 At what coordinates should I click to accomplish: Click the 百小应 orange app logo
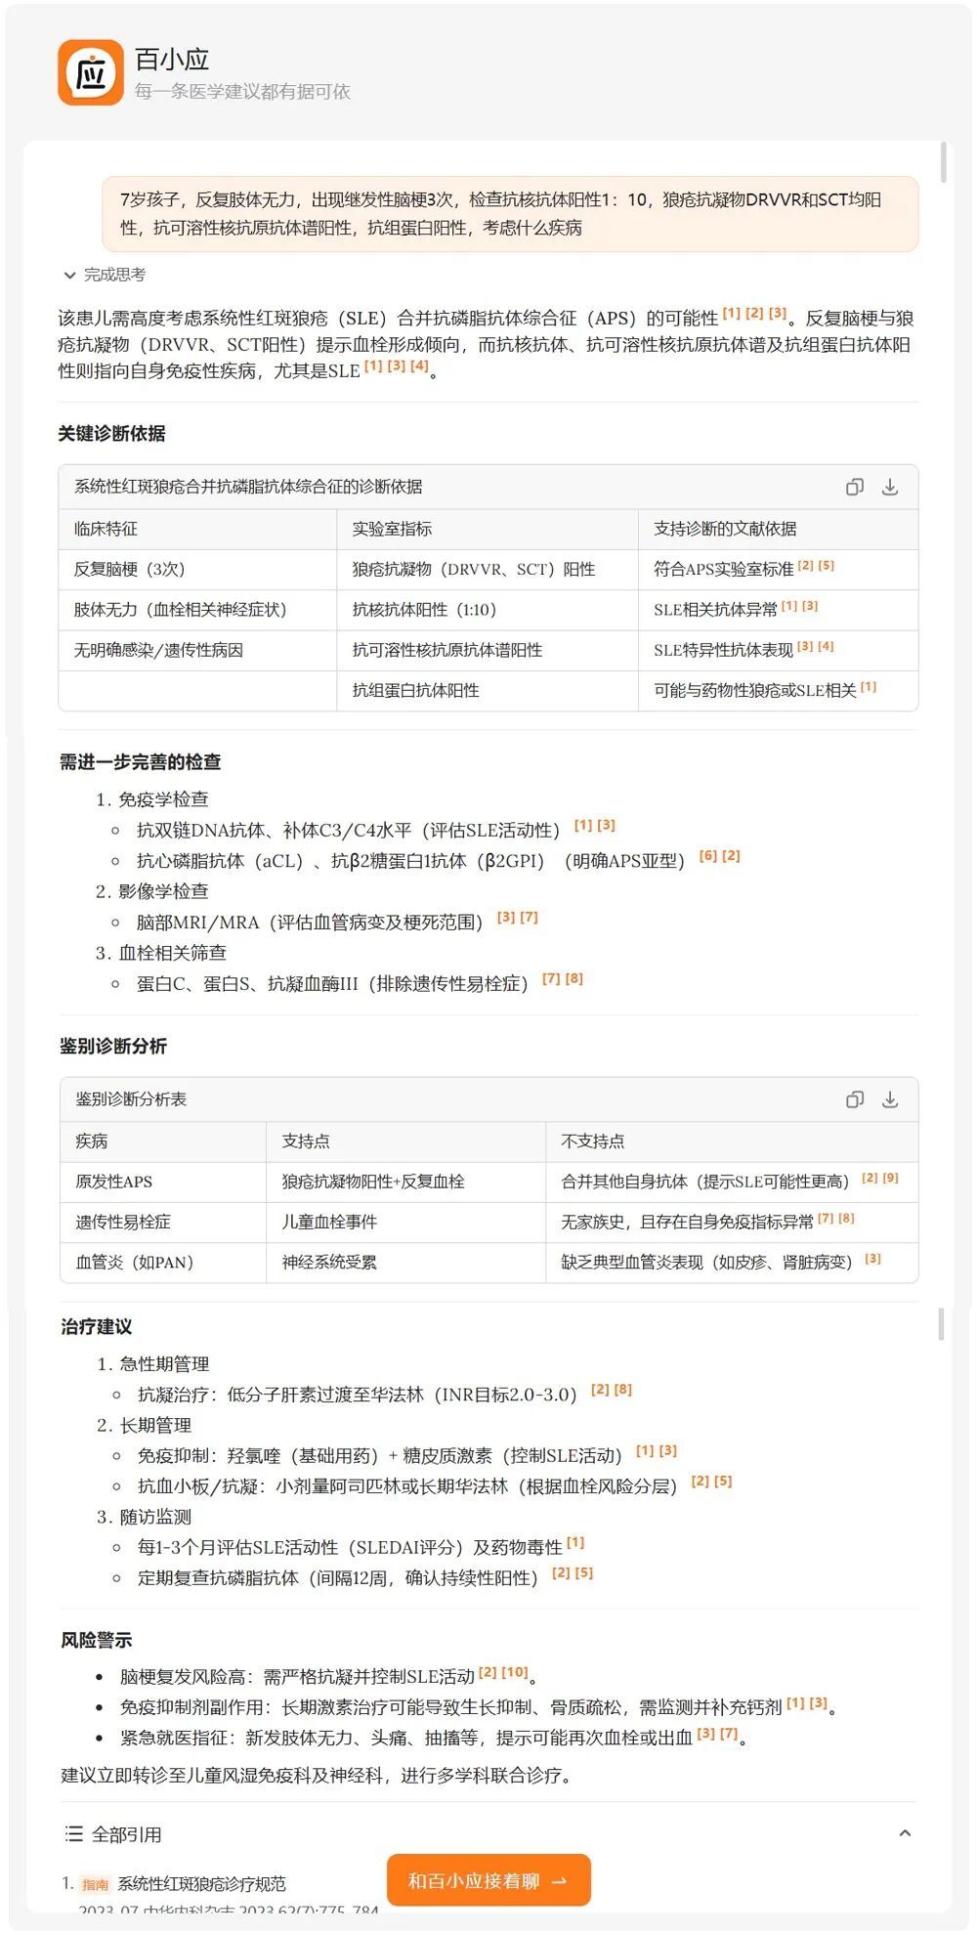coord(90,73)
